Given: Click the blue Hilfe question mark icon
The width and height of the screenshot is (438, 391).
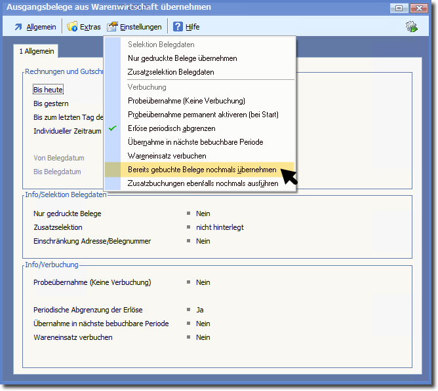Looking at the screenshot, I should point(178,27).
